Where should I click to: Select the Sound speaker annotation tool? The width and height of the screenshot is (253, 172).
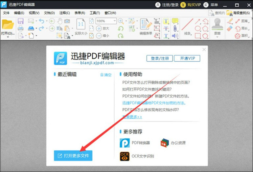point(175,36)
